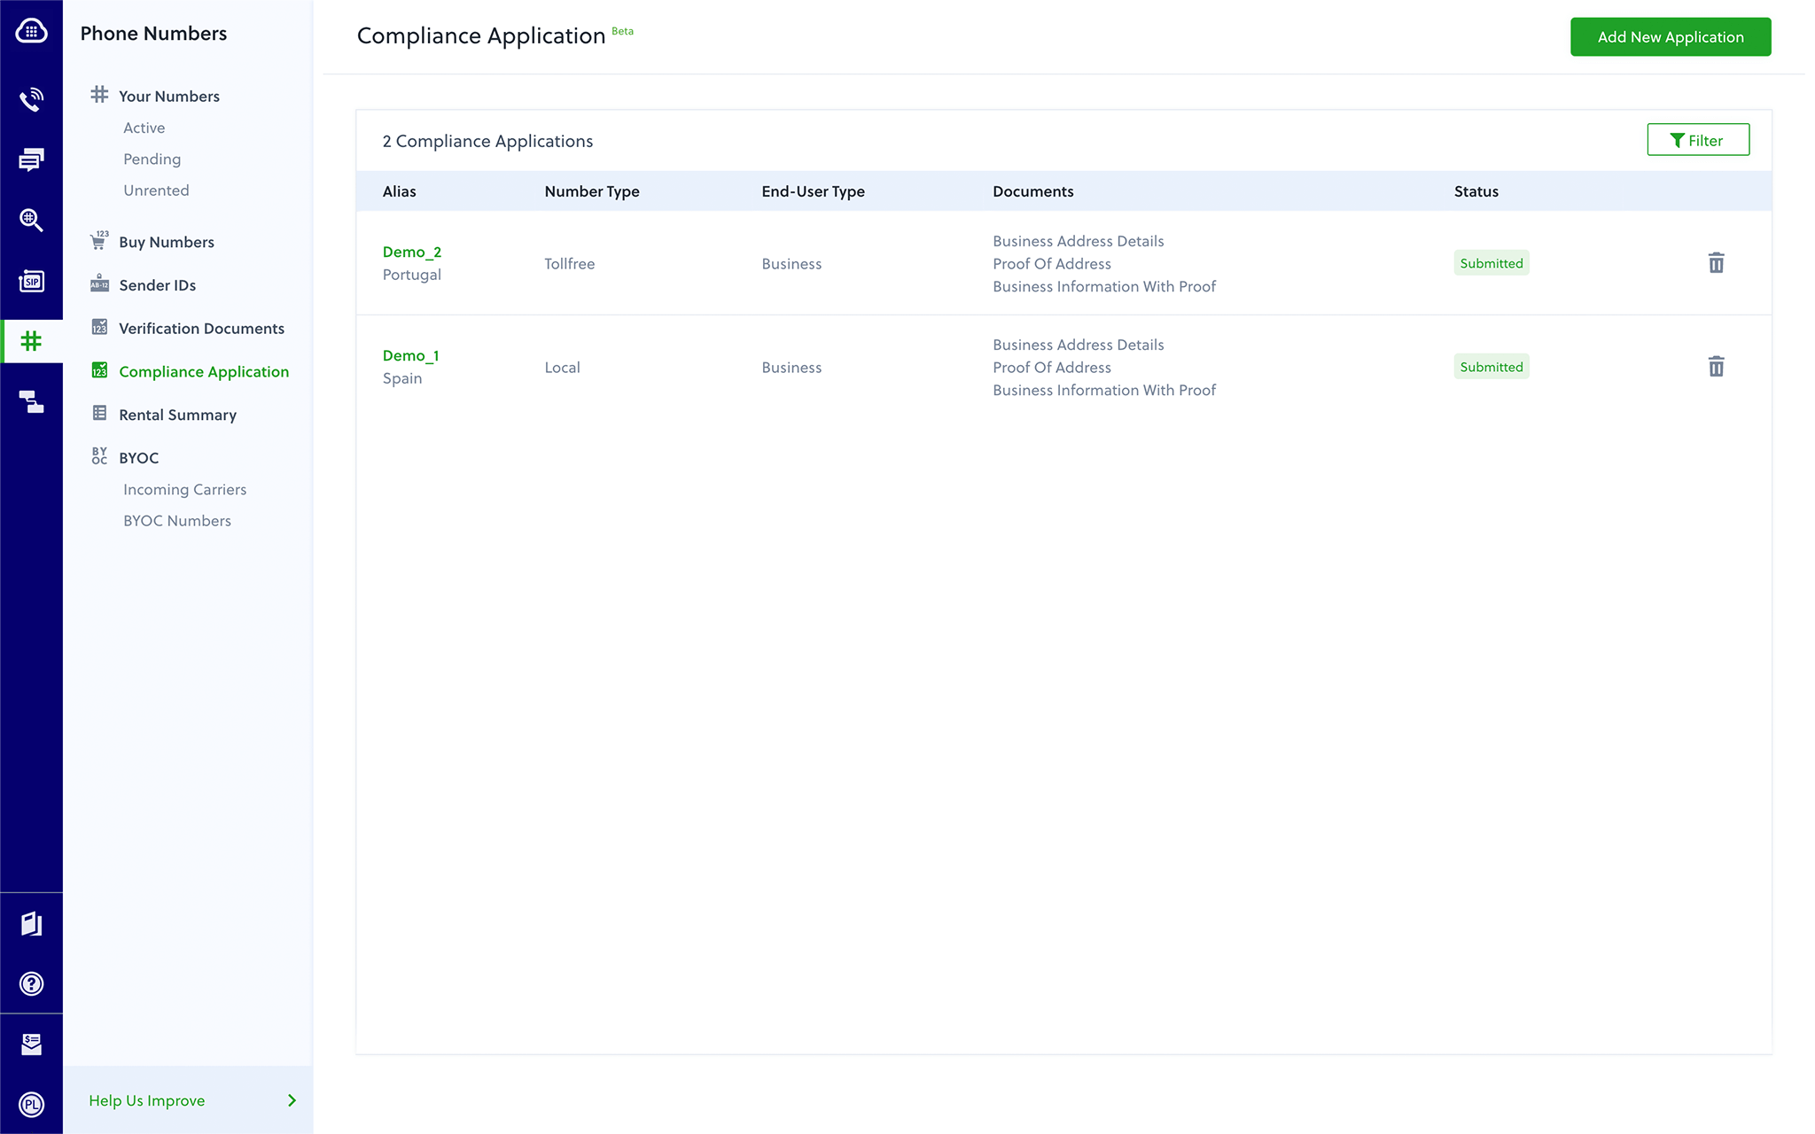Screen dimensions: 1815x1134
Task: Click the Add New Application button
Action: coord(1670,36)
